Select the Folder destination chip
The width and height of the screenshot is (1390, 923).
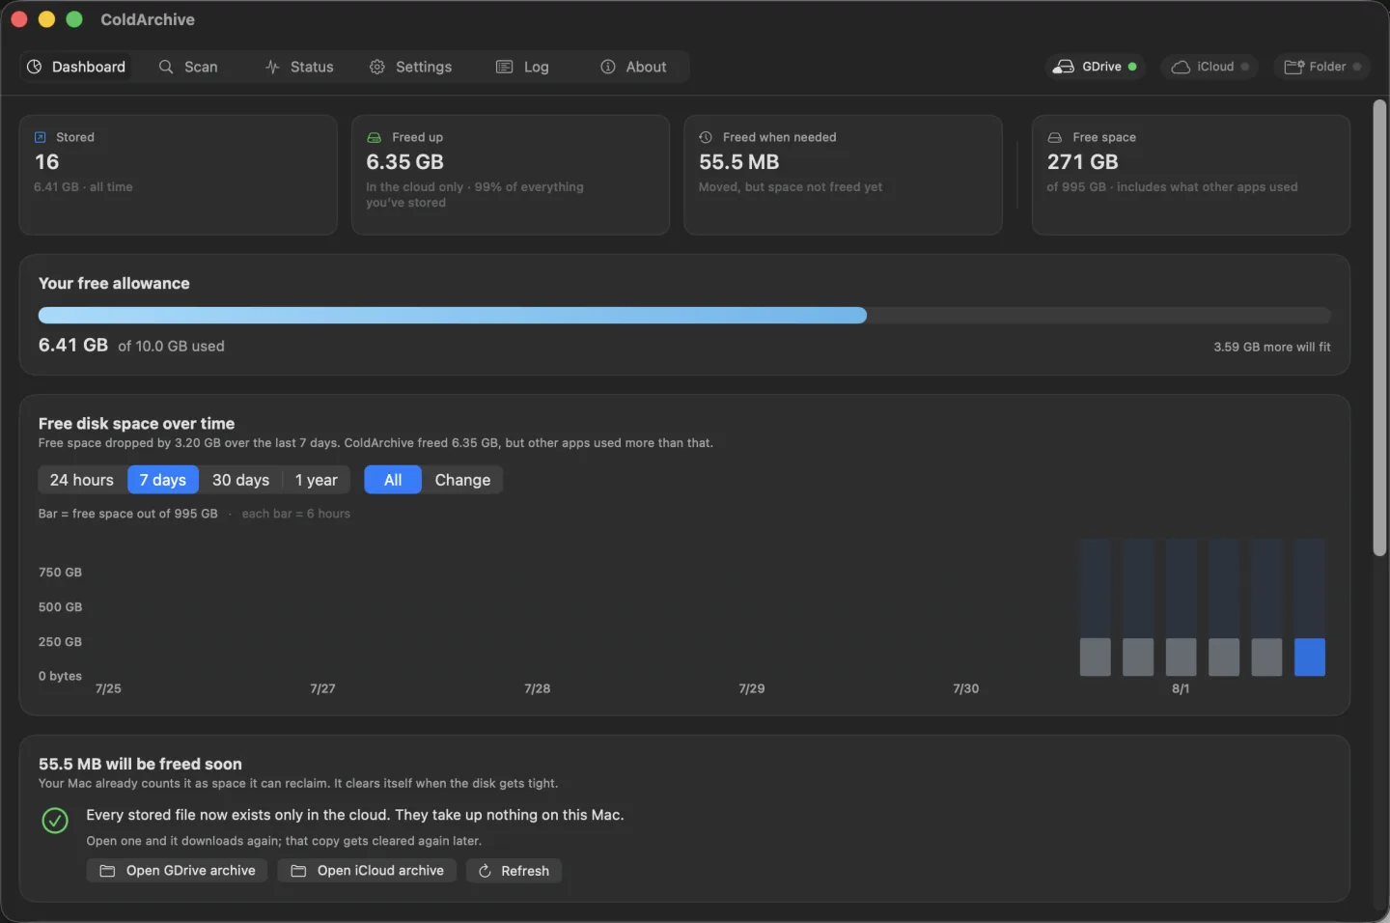pos(1321,67)
